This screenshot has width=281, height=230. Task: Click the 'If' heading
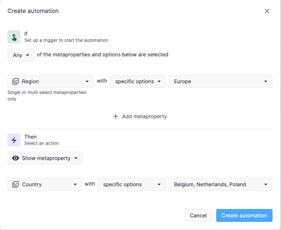pyautogui.click(x=26, y=34)
